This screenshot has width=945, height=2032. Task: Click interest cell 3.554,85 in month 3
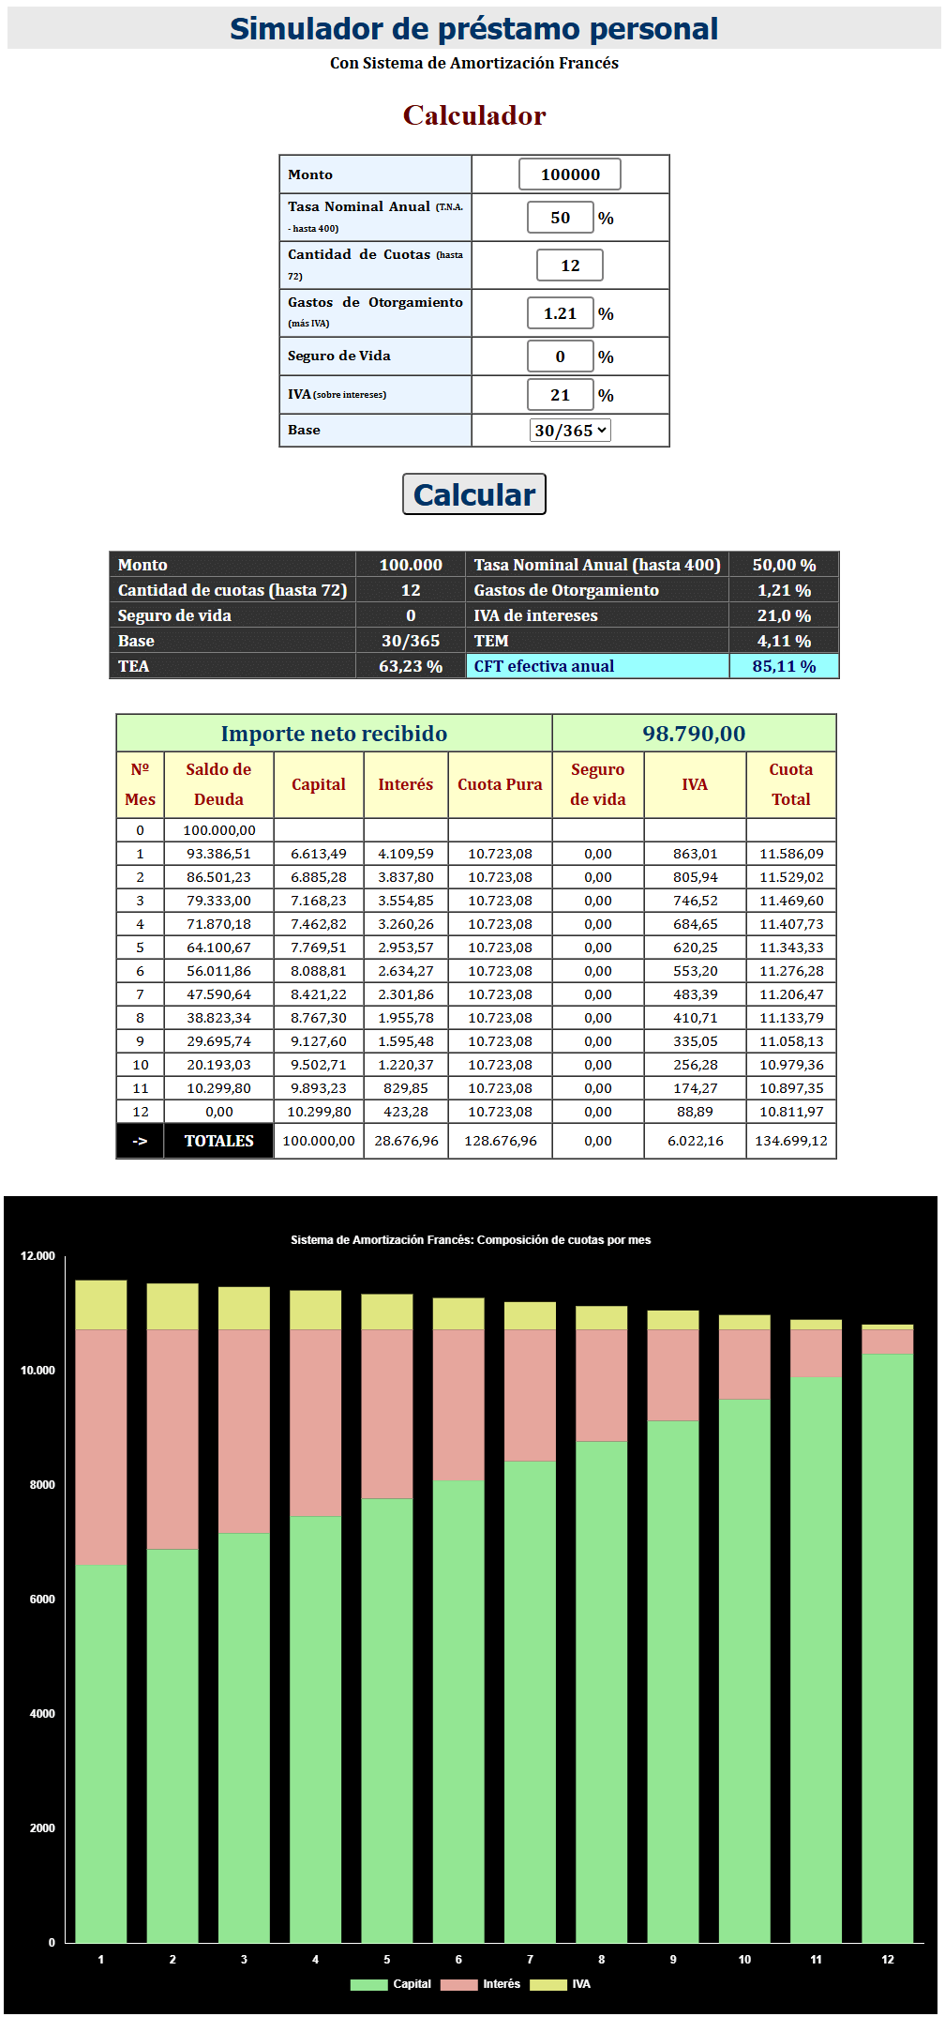pyautogui.click(x=405, y=901)
